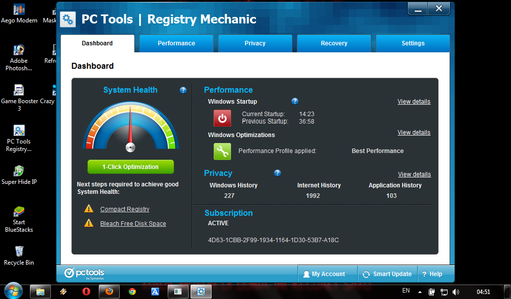
Task: View details for Windows Startup
Action: pos(414,102)
